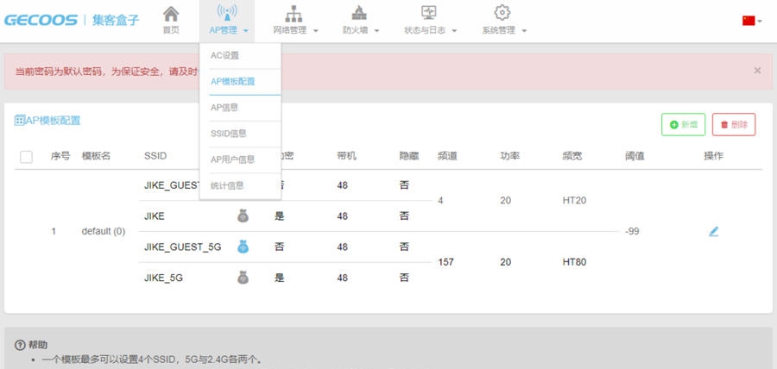Toggle the select-all checkbox in table header
The height and width of the screenshot is (369, 777).
pos(26,157)
